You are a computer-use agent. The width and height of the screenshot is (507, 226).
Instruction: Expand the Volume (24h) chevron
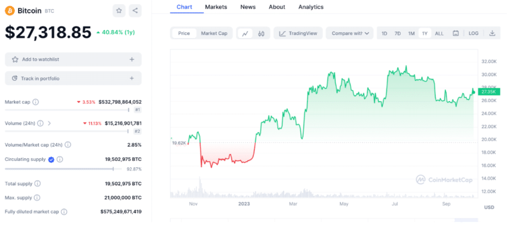(50, 123)
